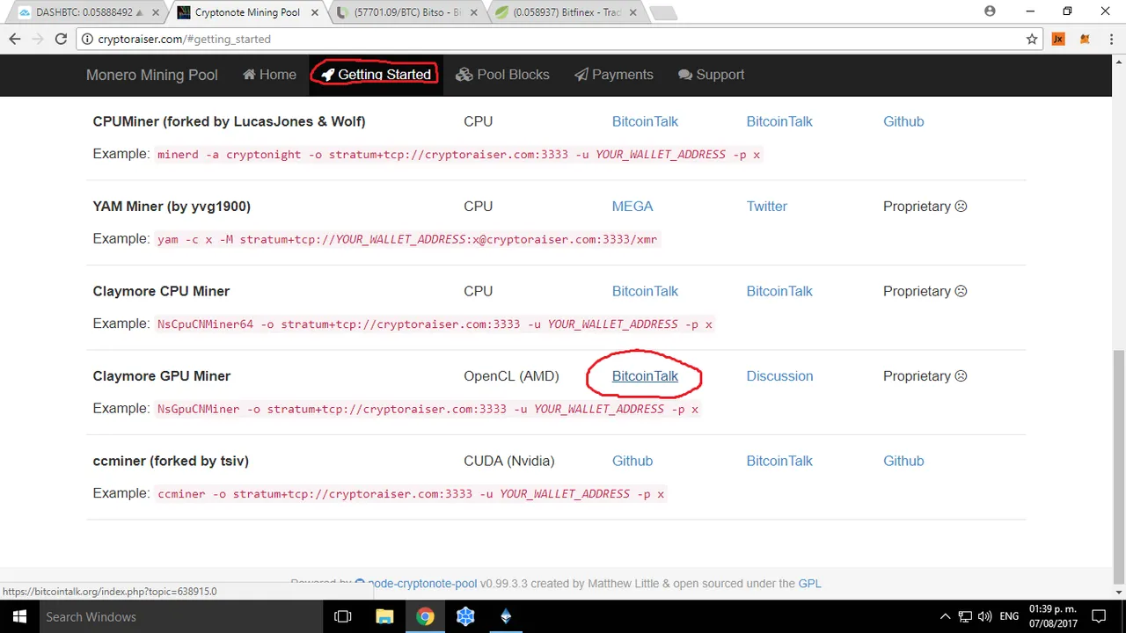
Task: Open the node-cryptonote-pool footer link
Action: (x=422, y=584)
